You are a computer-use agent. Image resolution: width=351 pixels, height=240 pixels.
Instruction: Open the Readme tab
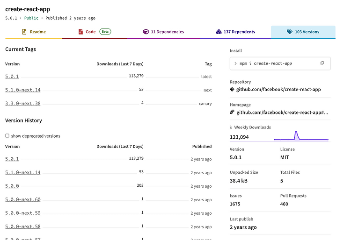tap(37, 32)
